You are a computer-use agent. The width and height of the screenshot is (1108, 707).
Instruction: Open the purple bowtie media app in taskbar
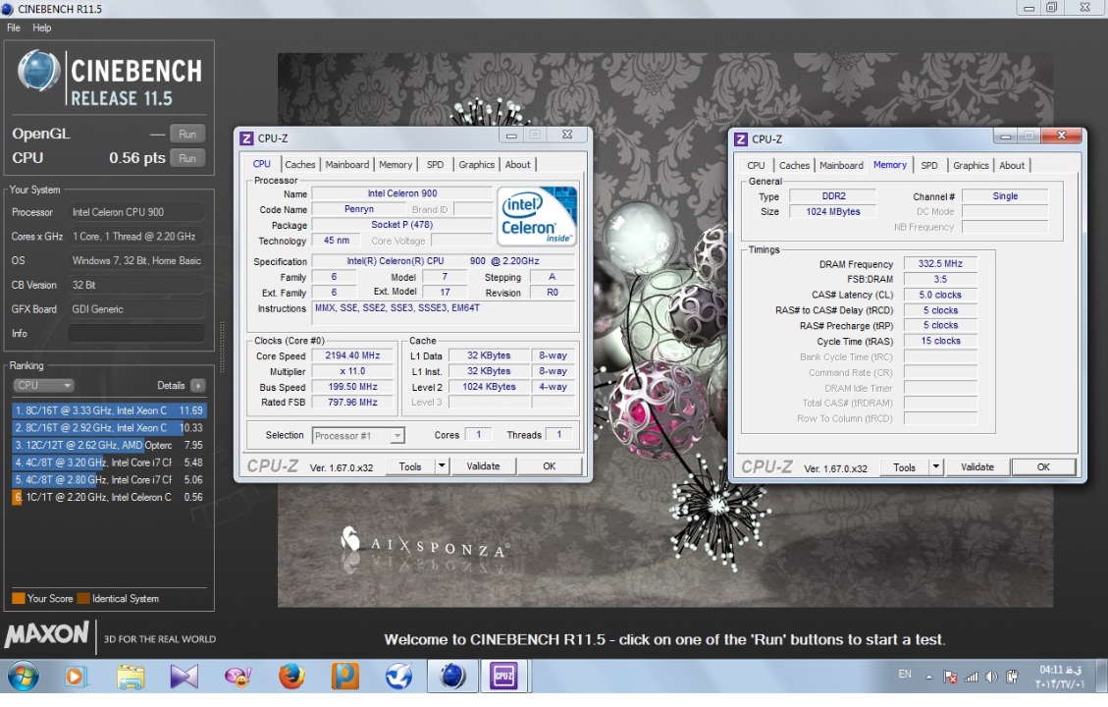tap(184, 677)
